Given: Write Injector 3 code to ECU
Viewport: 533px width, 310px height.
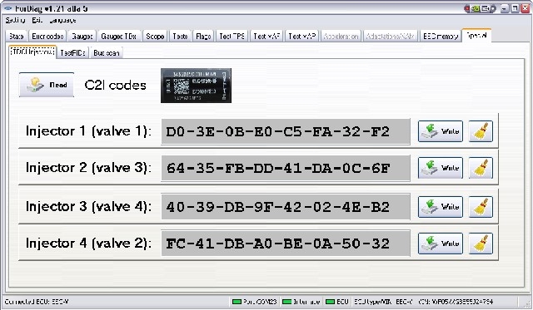Looking at the screenshot, I should 441,207.
